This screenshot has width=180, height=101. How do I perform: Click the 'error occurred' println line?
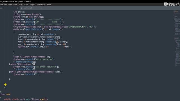[34, 59]
